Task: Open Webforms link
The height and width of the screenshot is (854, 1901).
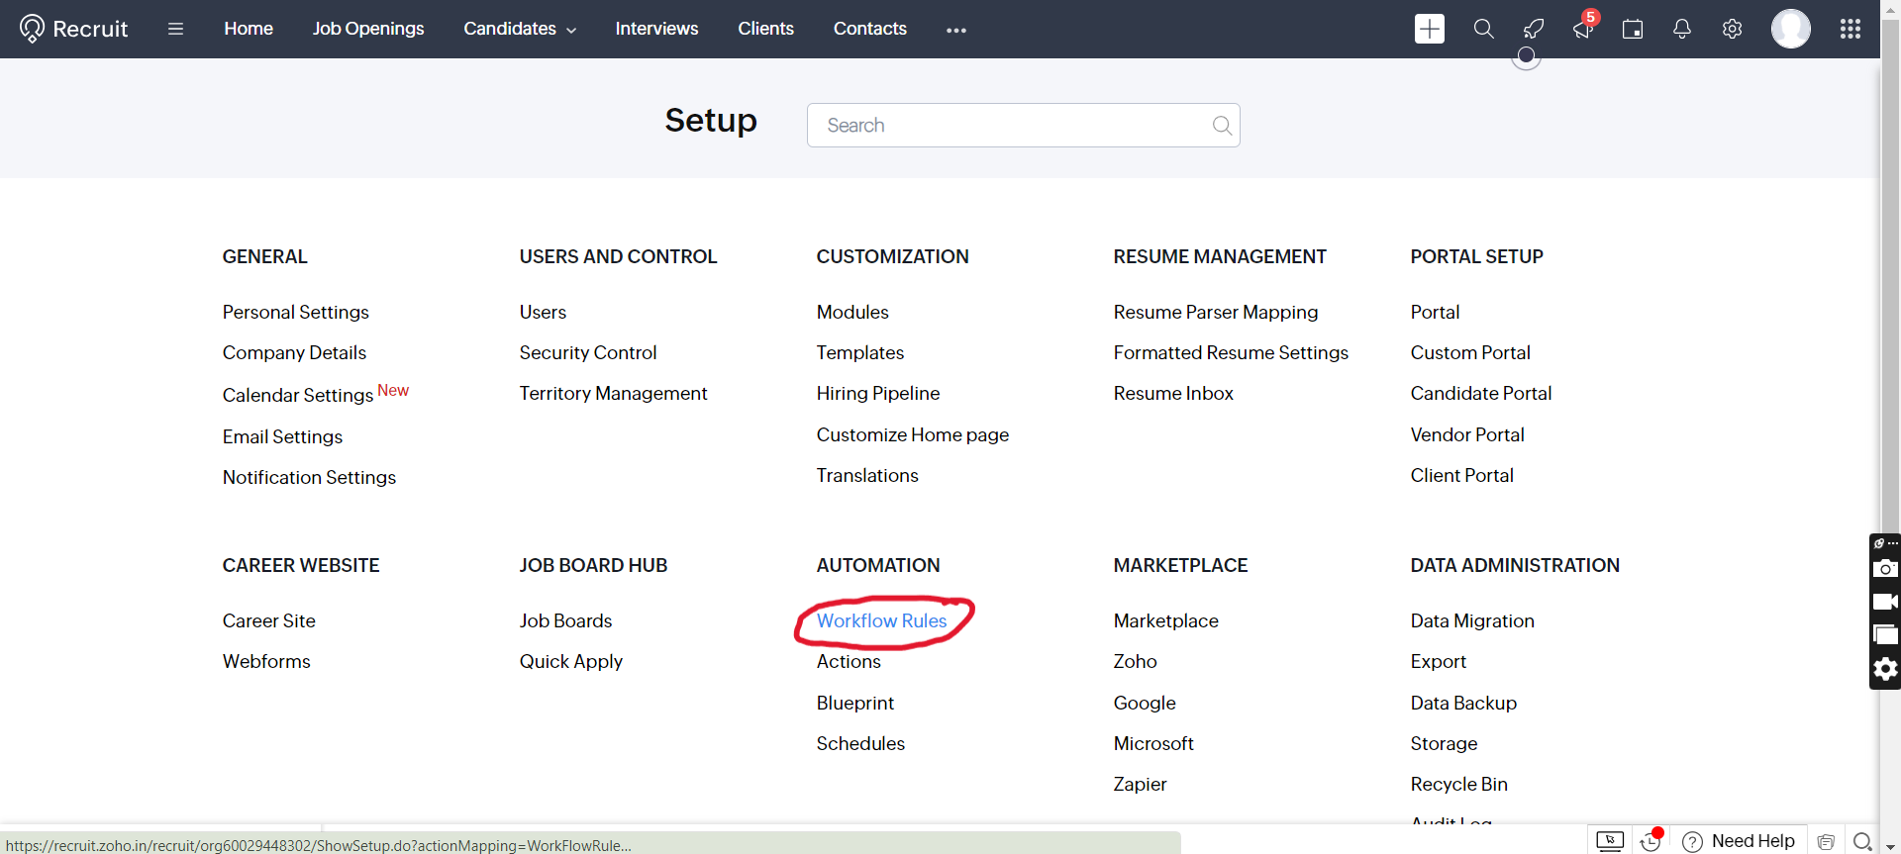Action: click(266, 661)
